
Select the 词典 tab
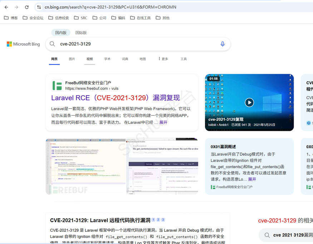click(x=125, y=59)
